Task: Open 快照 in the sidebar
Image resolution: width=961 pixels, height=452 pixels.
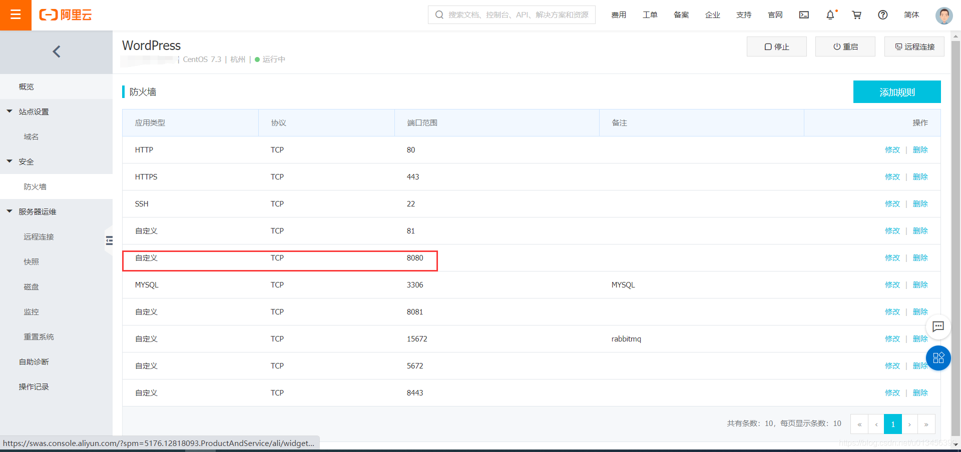Action: (x=56, y=261)
